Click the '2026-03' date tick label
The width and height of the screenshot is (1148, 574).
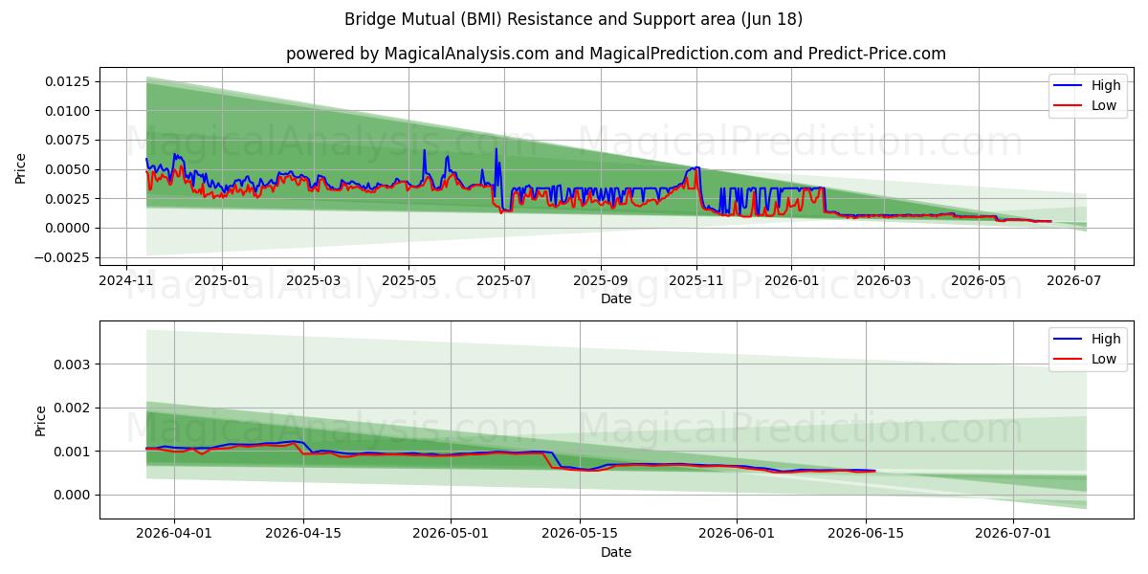click(x=883, y=279)
